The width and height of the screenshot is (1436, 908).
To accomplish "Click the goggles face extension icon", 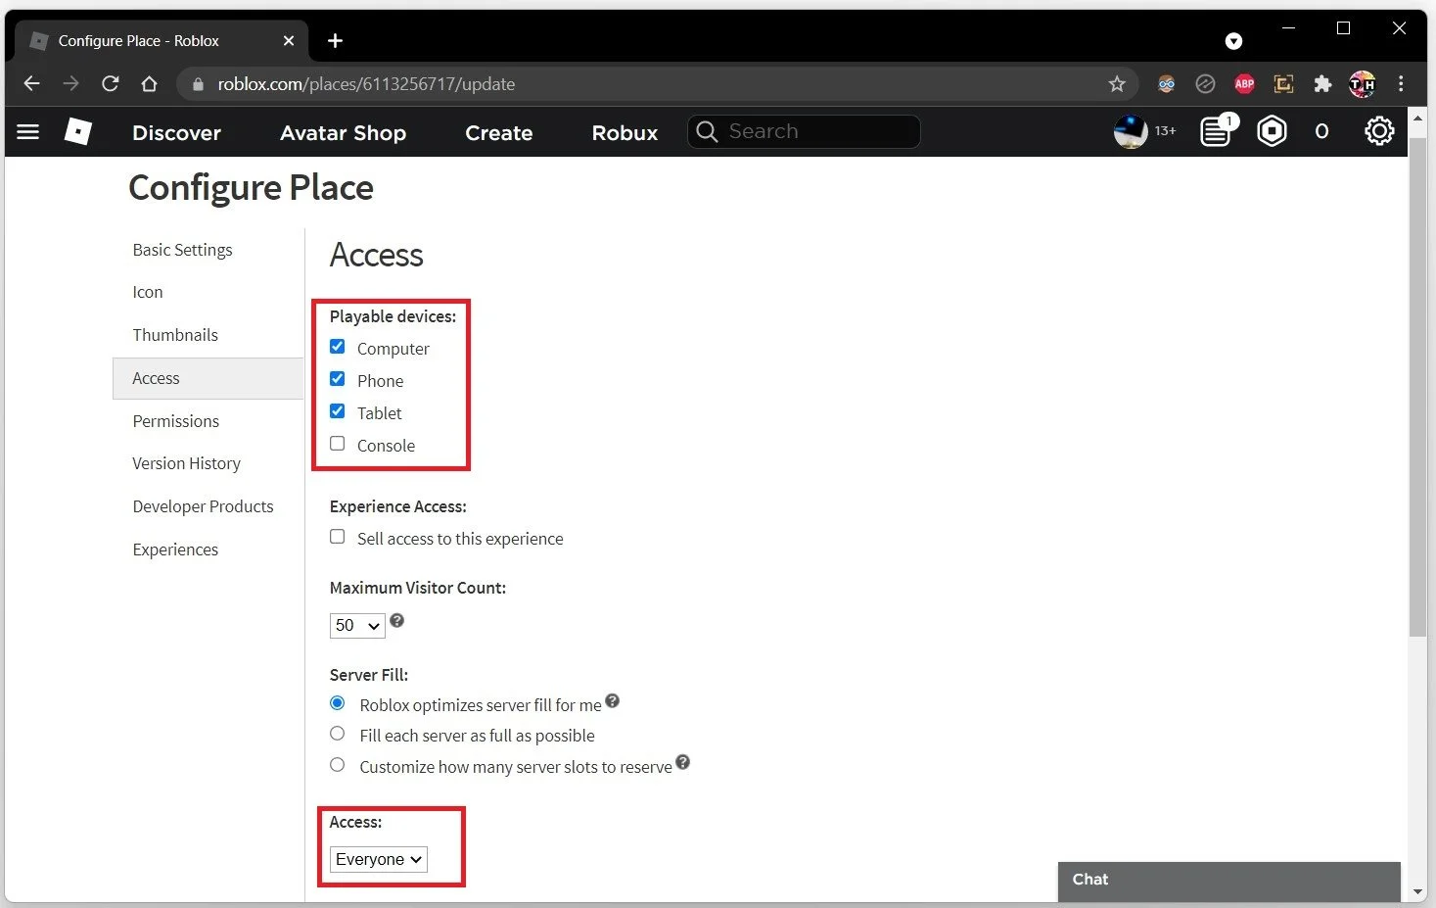I will pos(1166,84).
